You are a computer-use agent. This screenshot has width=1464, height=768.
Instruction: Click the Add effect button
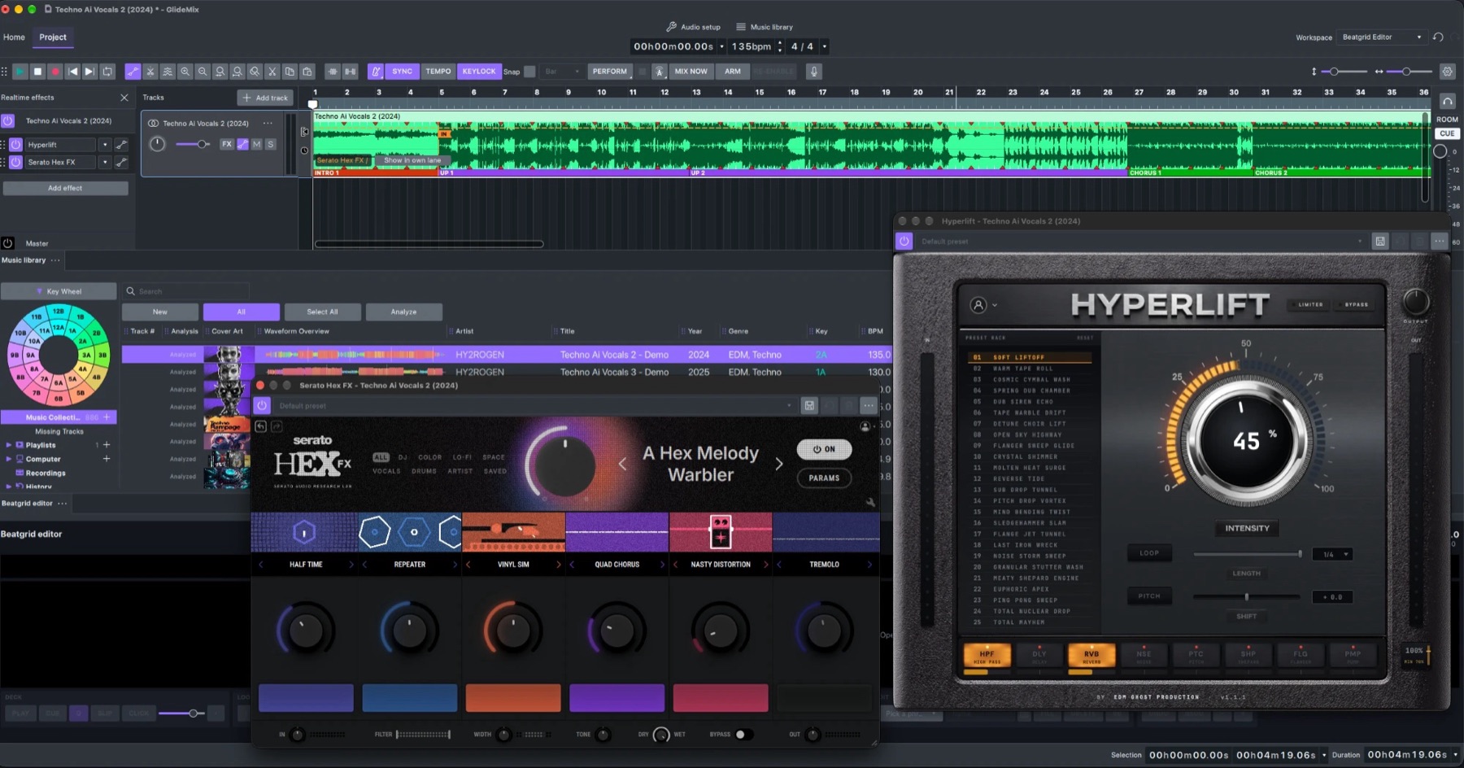point(65,188)
